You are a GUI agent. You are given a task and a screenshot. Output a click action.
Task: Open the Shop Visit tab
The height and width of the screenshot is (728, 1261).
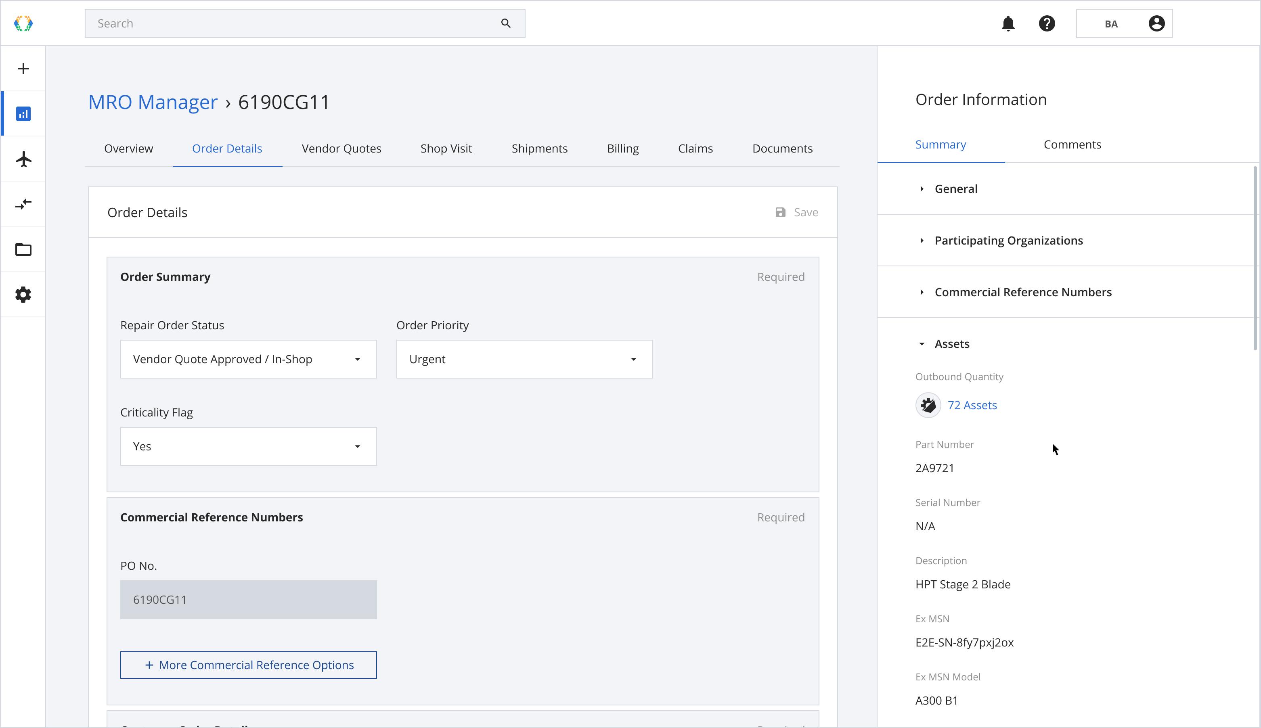[x=446, y=149]
